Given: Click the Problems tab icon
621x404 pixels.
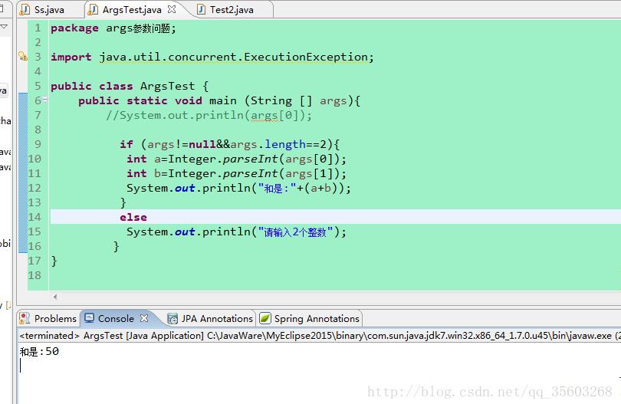Looking at the screenshot, I should point(25,318).
